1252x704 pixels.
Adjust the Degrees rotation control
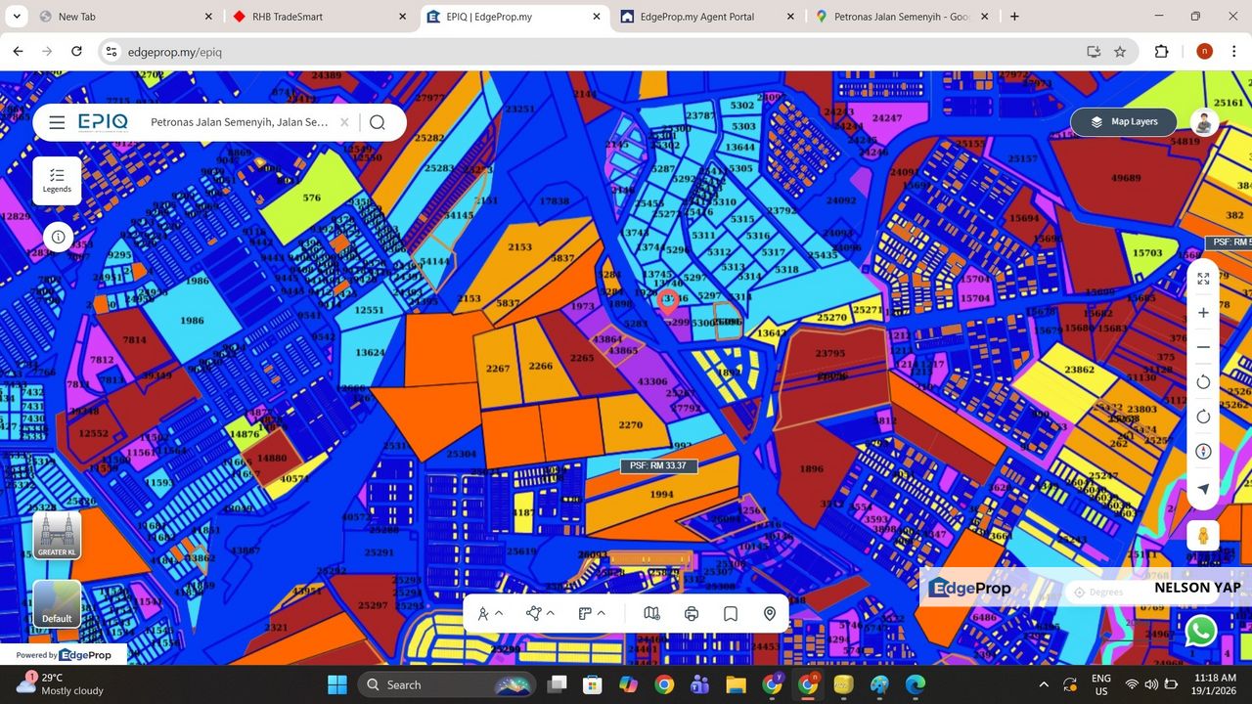[x=1097, y=592]
